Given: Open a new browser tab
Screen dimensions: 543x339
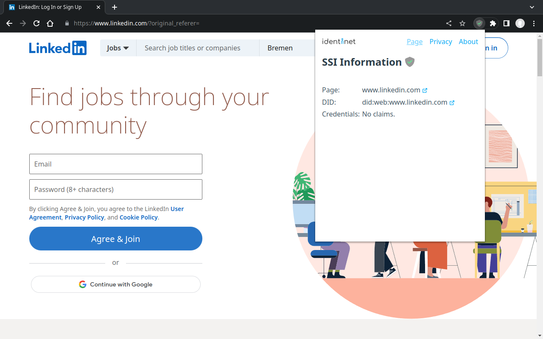Looking at the screenshot, I should pos(115,7).
